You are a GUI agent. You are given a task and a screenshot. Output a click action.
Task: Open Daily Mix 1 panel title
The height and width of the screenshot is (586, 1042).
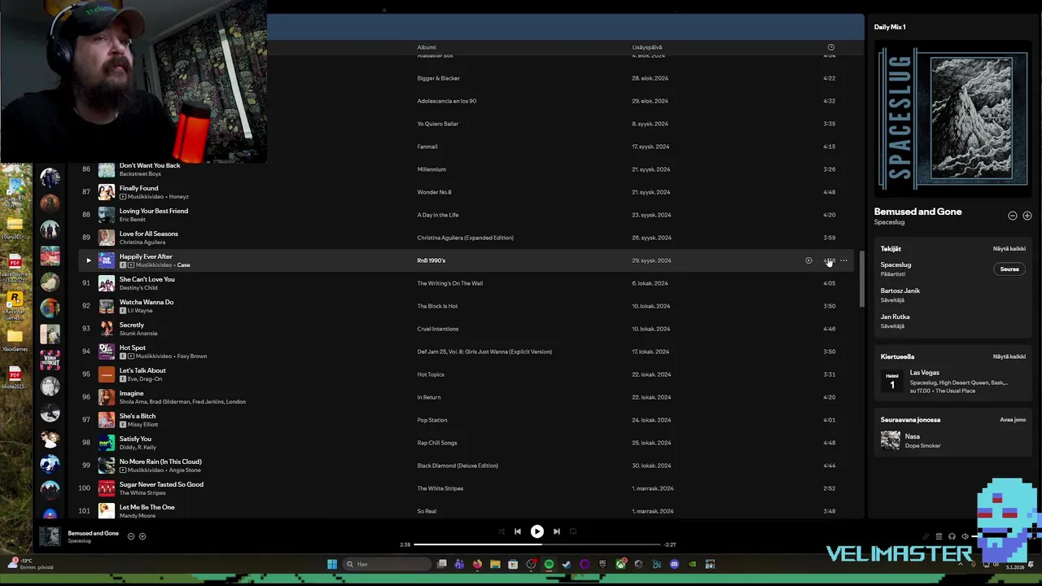pyautogui.click(x=890, y=27)
